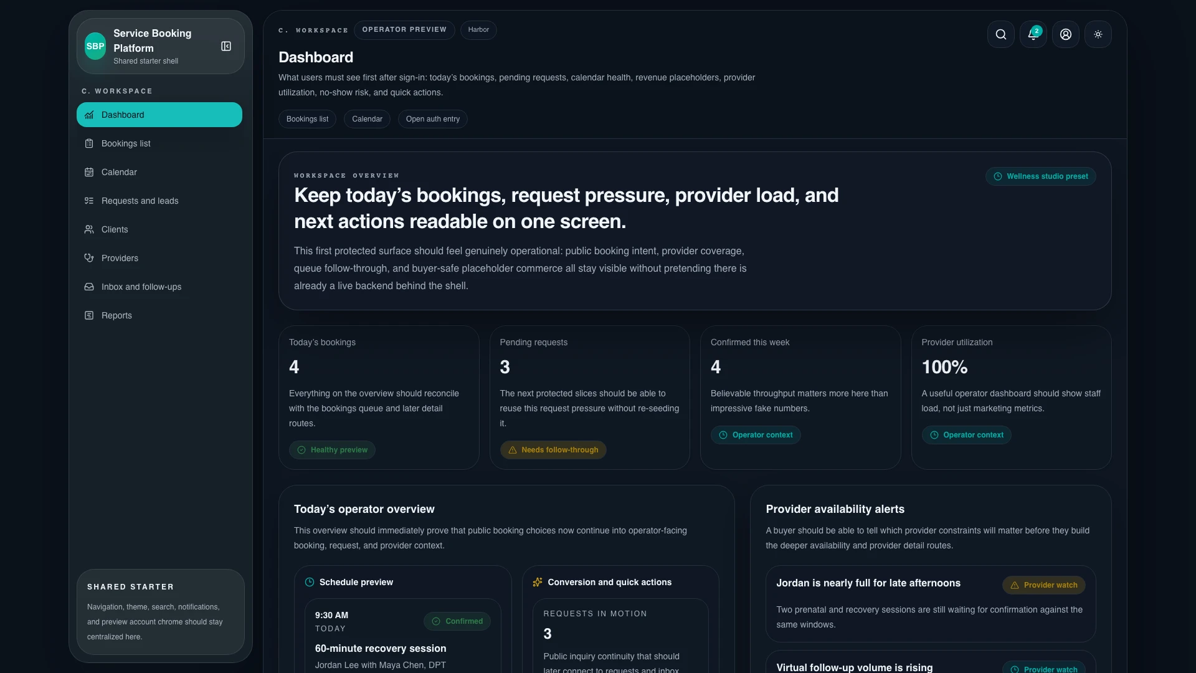
Task: Click the REQUESTS IN MOTION label
Action: [x=595, y=614]
